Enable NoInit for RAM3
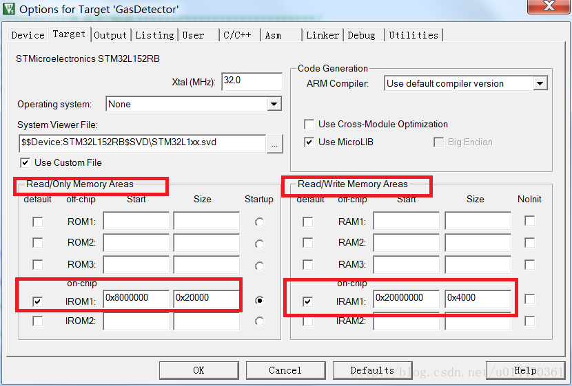The image size is (572, 386). (530, 264)
